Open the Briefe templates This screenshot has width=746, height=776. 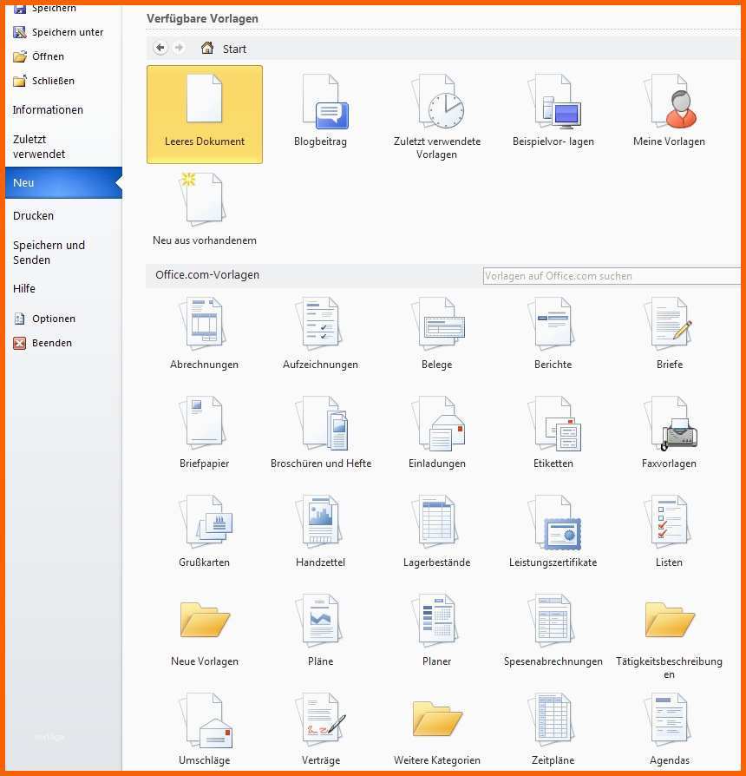click(x=669, y=333)
